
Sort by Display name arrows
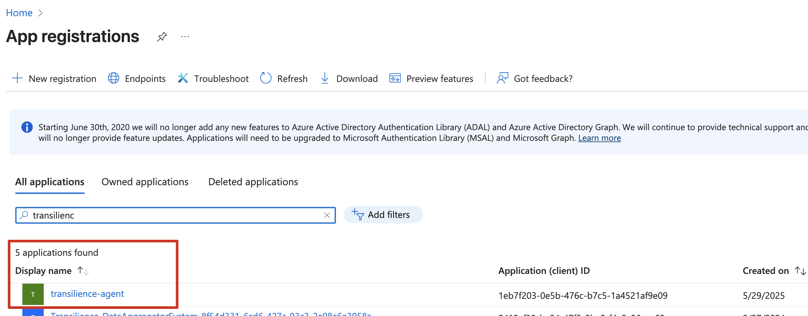(x=83, y=271)
